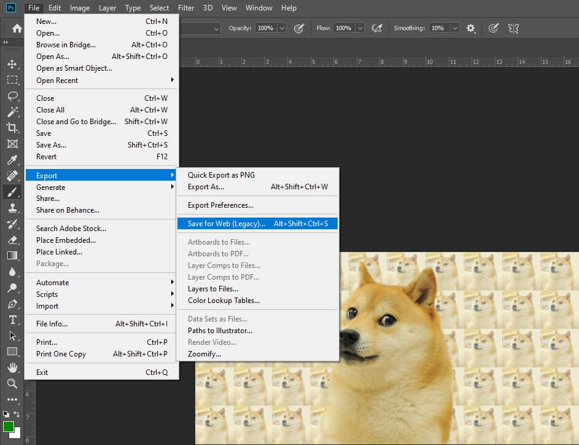
Task: Select the Rectangular Marquee tool
Action: [x=12, y=80]
